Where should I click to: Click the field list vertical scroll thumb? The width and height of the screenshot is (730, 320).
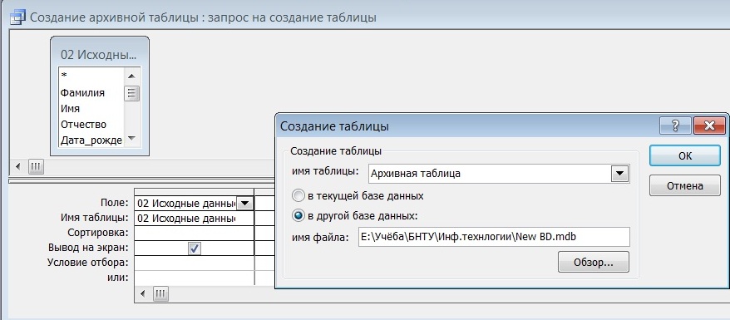point(131,93)
